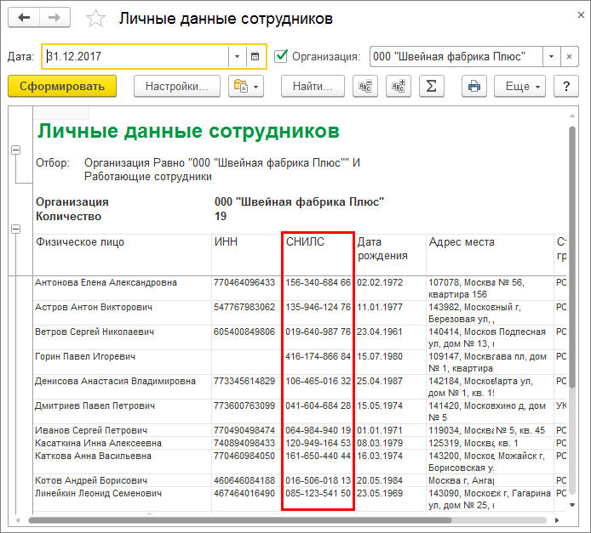This screenshot has width=591, height=533.
Task: Click into the Дата input field
Action: (x=135, y=56)
